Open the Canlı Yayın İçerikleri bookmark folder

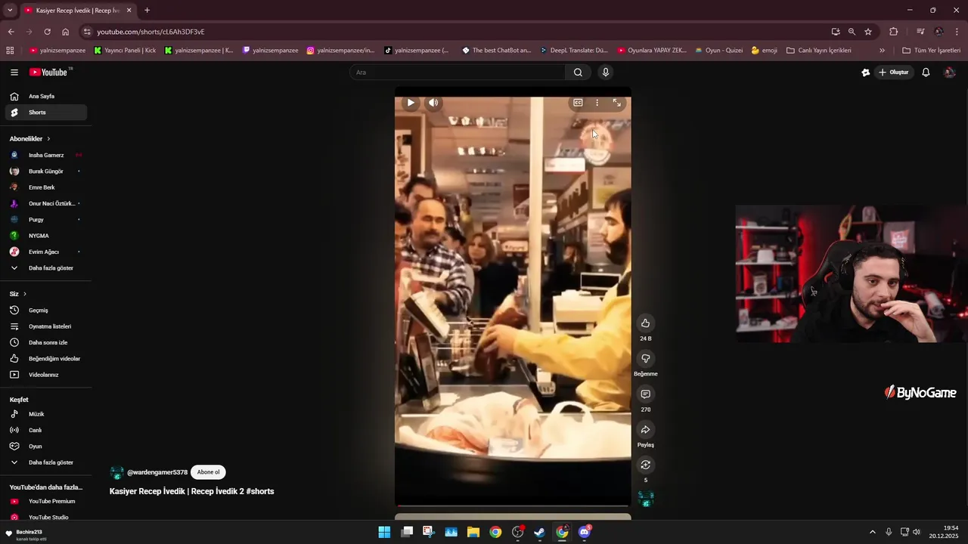pyautogui.click(x=819, y=51)
